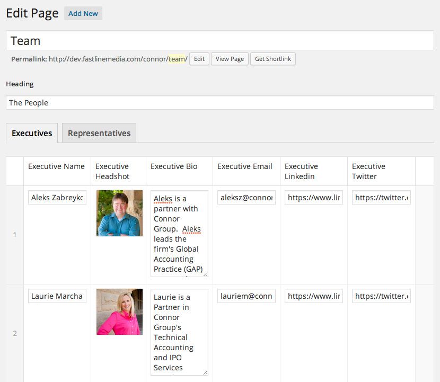This screenshot has width=440, height=382.
Task: Click the first row Linkedin URL field
Action: tap(314, 198)
